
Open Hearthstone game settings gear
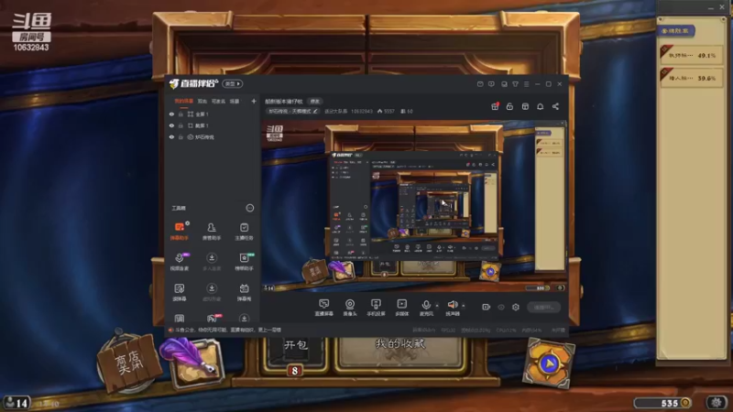tap(717, 402)
